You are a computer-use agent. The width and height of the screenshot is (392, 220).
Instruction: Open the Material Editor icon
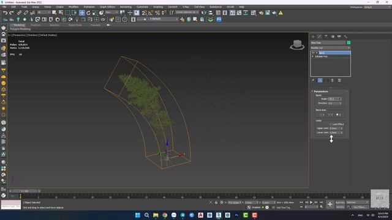(254, 13)
